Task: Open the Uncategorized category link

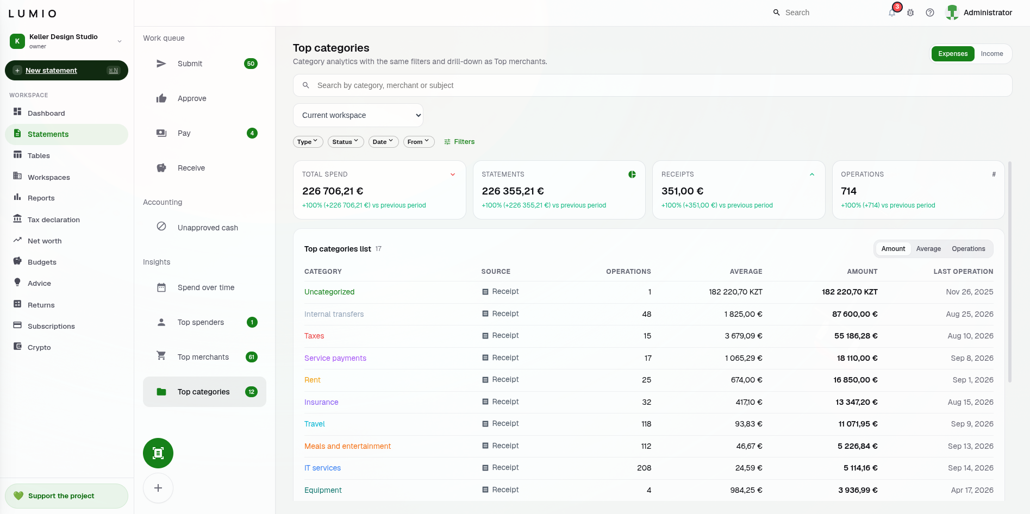Action: click(329, 292)
